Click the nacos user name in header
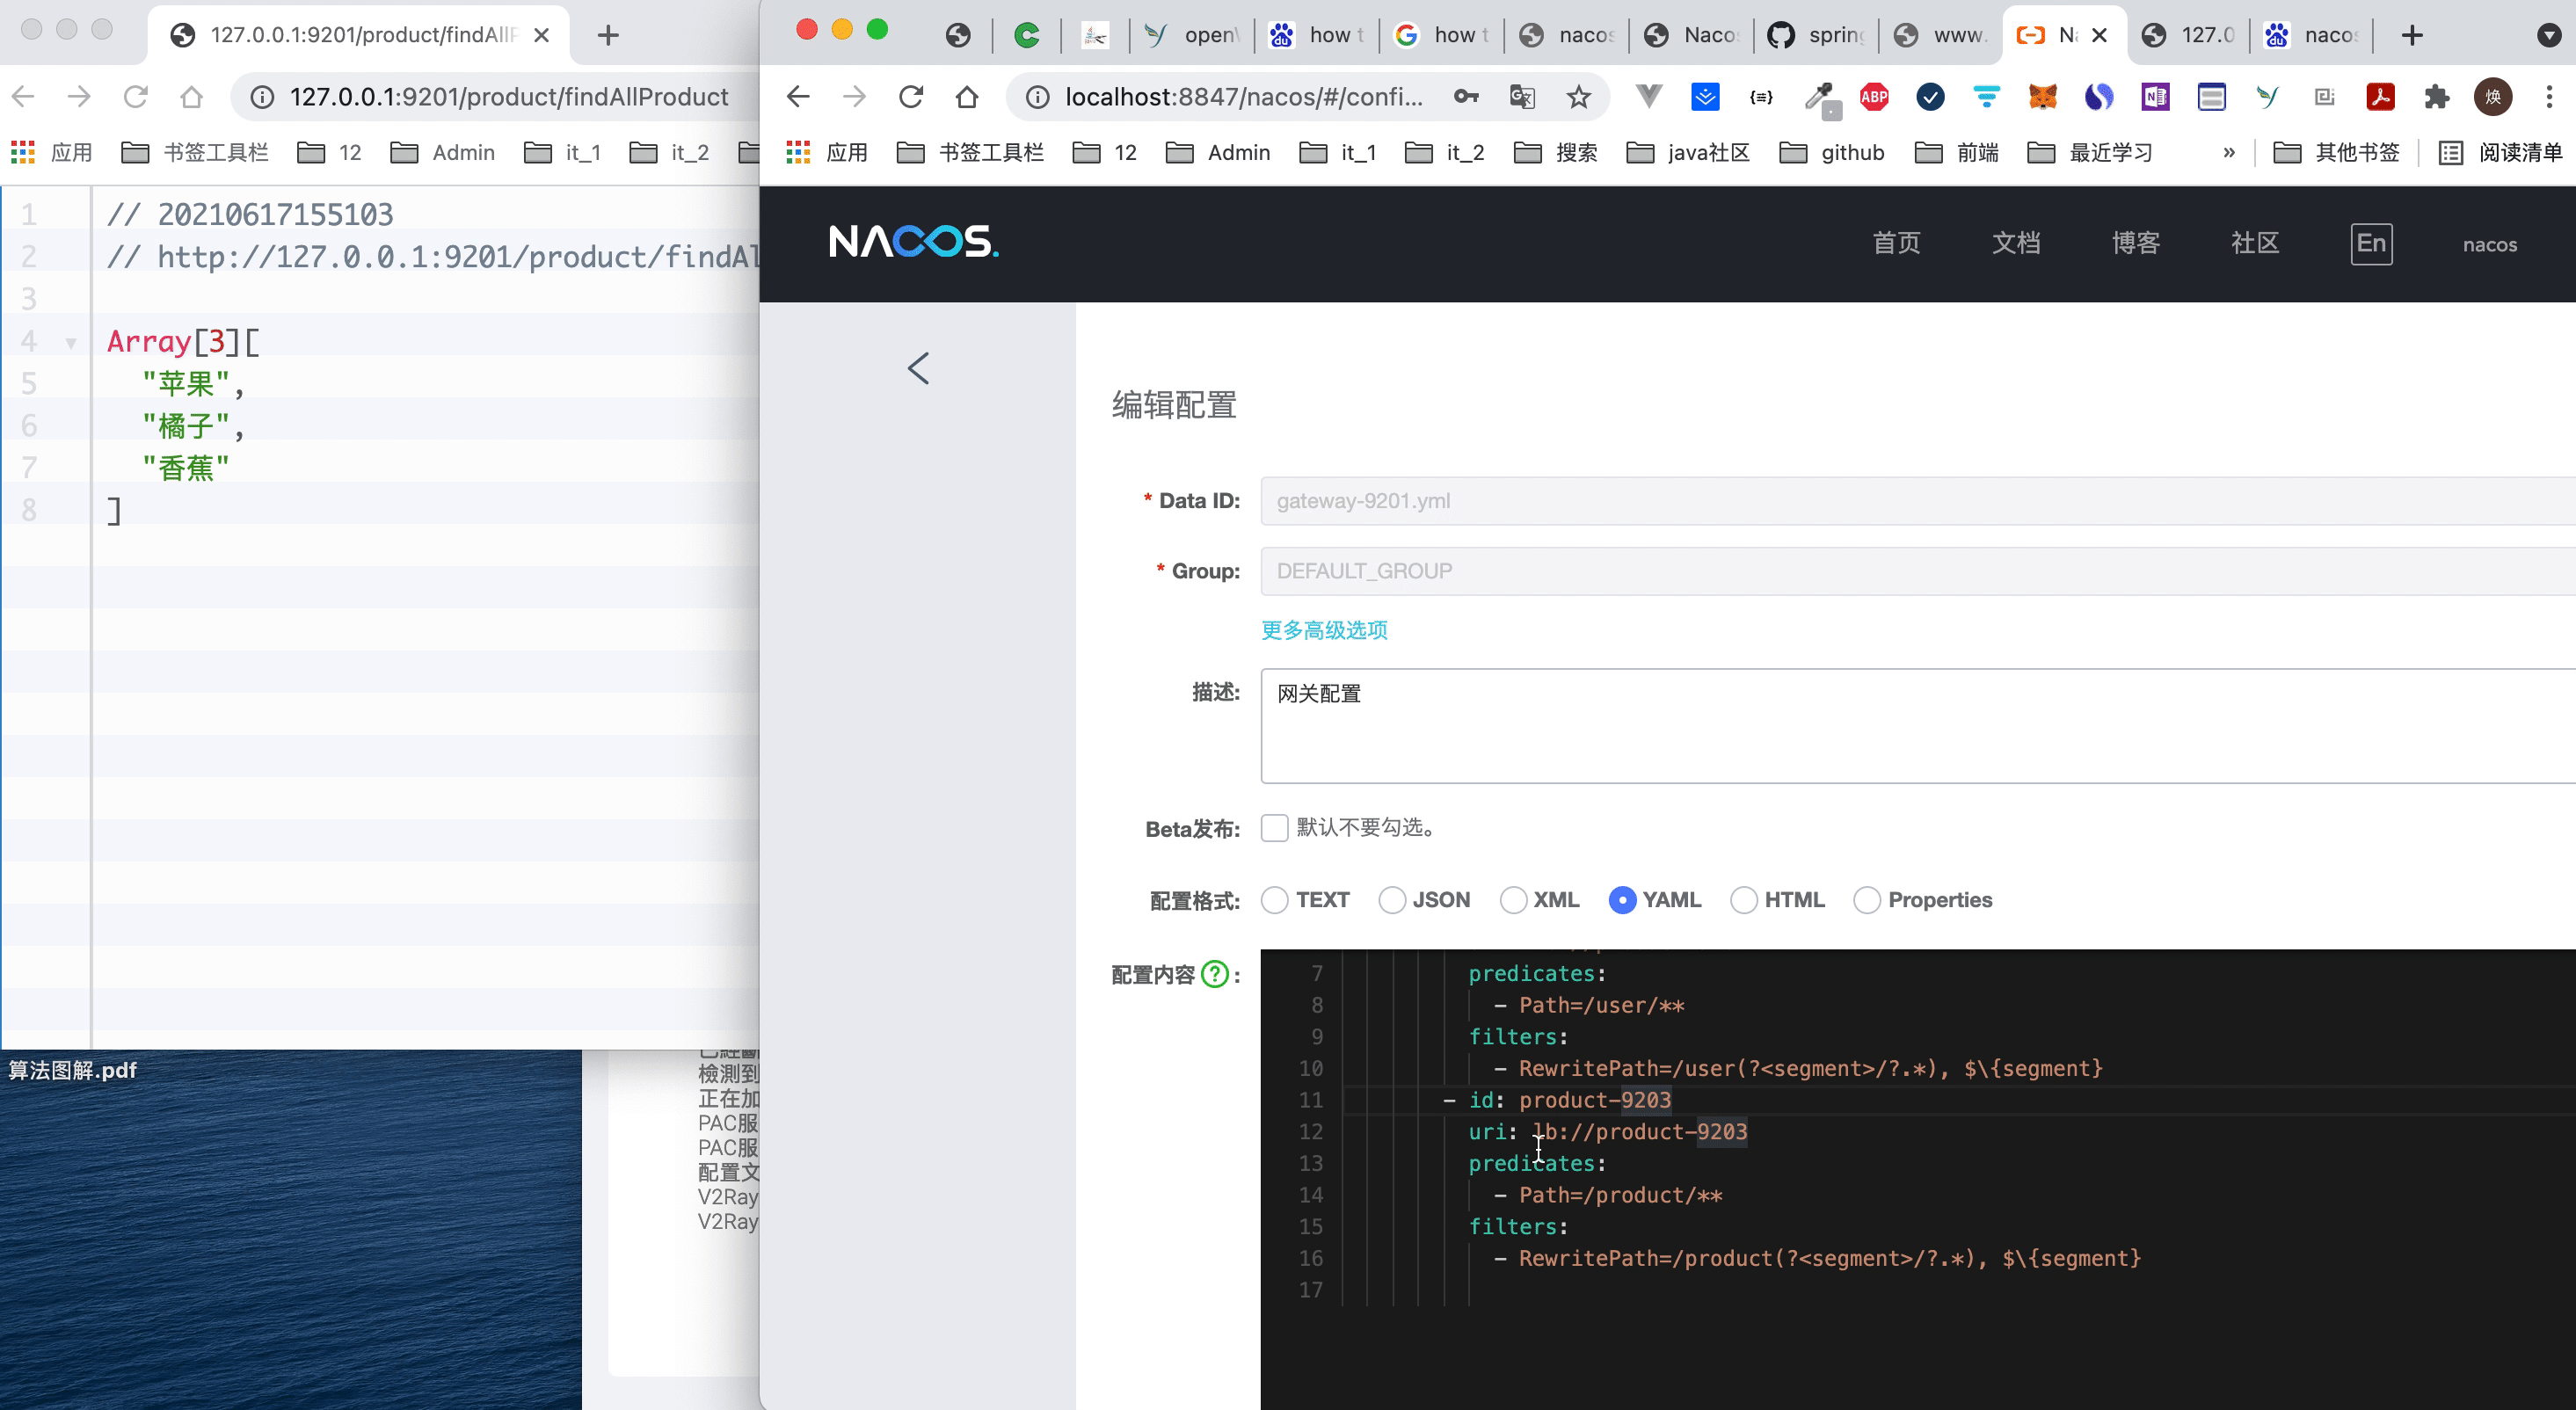Screen dimensions: 2576x1410 (2489, 244)
